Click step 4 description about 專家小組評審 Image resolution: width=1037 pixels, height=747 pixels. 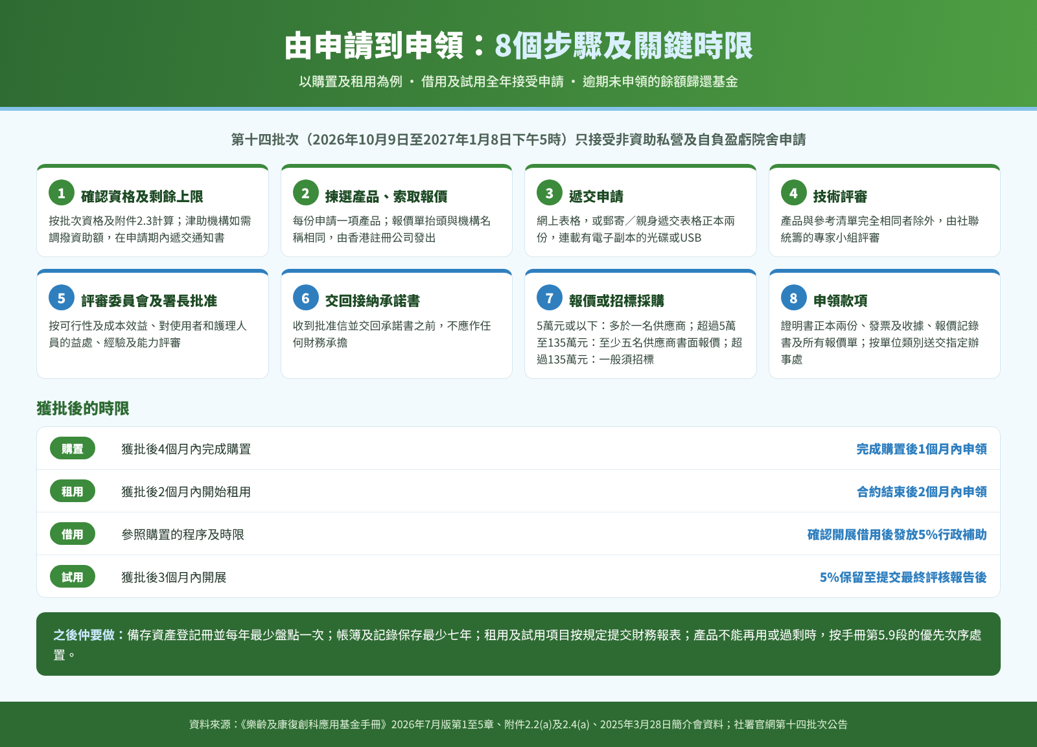(x=880, y=229)
